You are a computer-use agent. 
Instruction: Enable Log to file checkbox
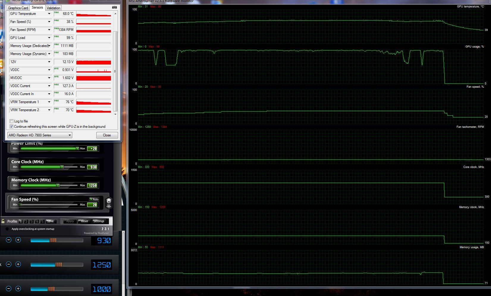[11, 121]
